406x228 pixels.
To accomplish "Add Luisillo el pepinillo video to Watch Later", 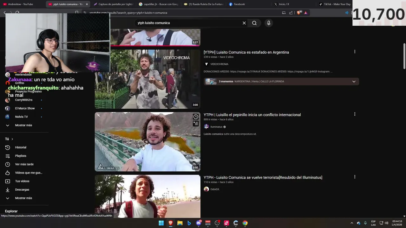I will click(x=196, y=117).
